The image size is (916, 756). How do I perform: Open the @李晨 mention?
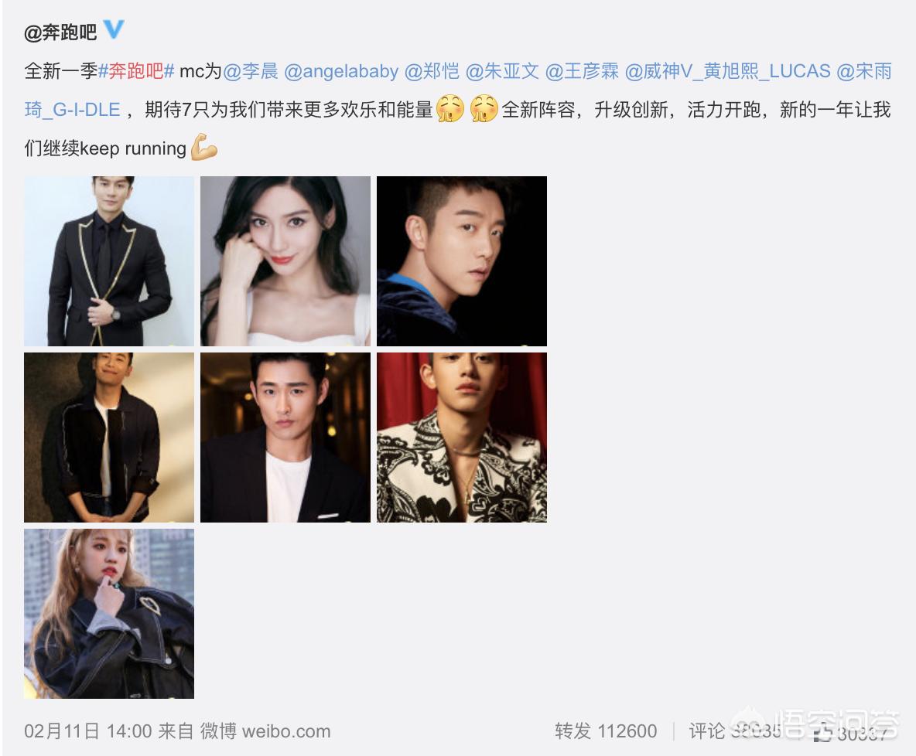pyautogui.click(x=251, y=71)
